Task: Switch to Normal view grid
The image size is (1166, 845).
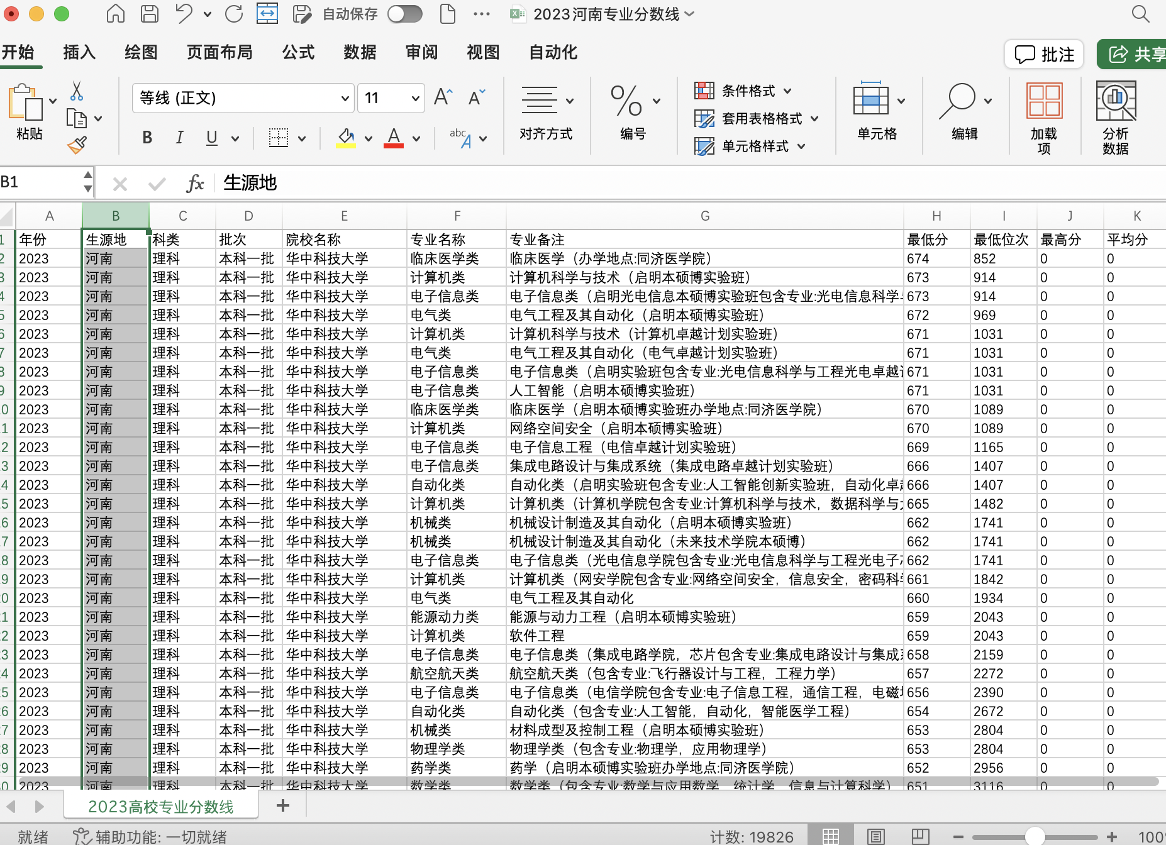Action: pyautogui.click(x=831, y=836)
